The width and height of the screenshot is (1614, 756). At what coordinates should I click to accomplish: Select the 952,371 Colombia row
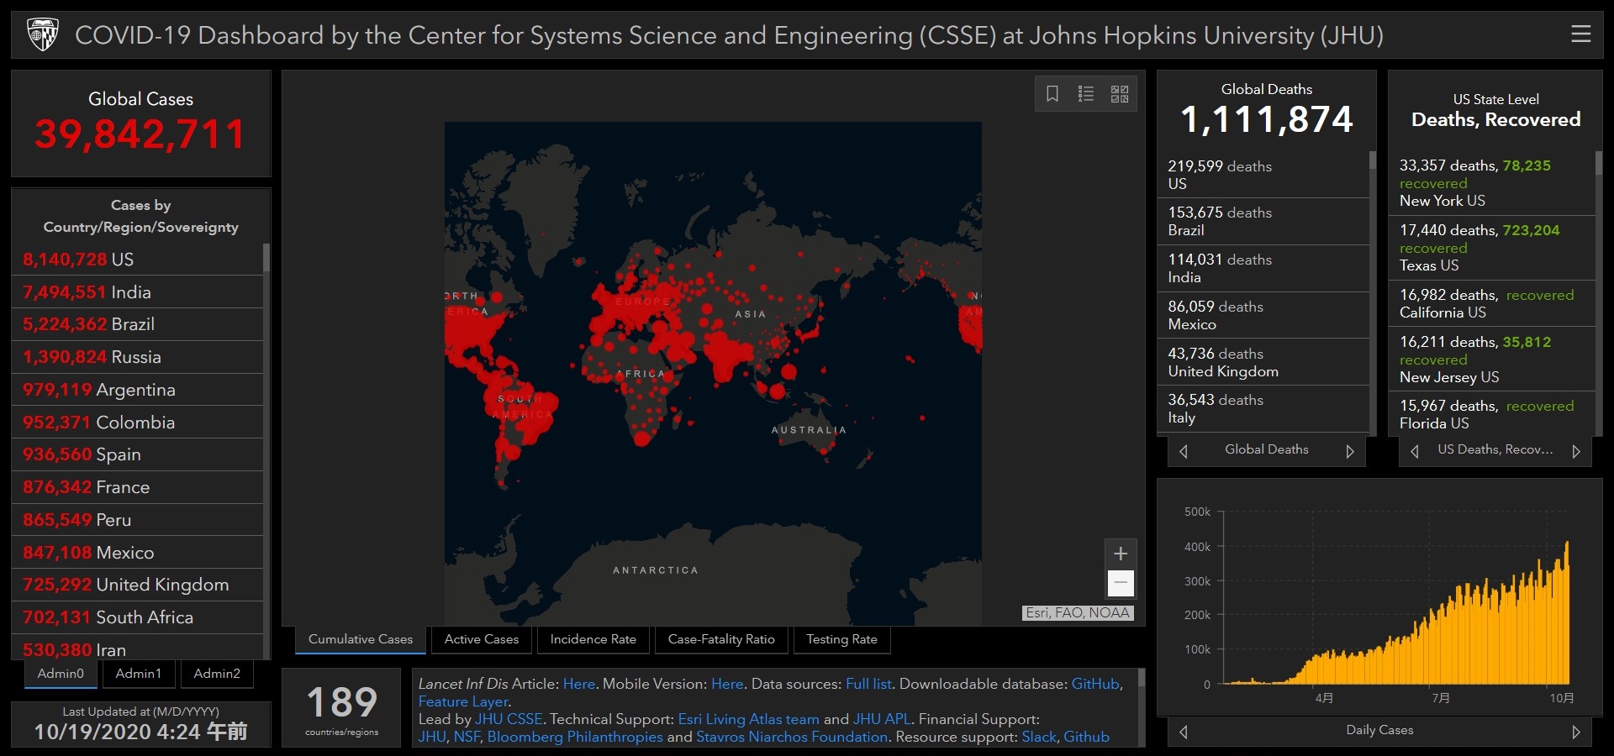pyautogui.click(x=138, y=423)
